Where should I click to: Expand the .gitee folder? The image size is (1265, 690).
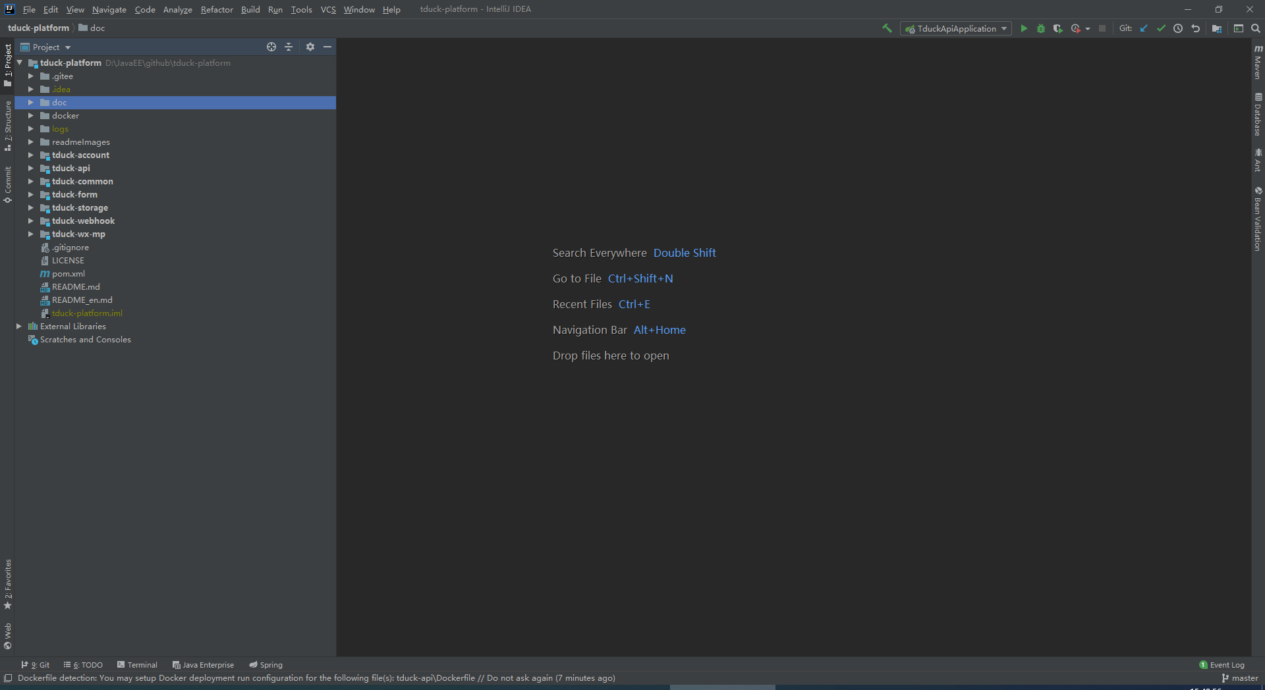tap(30, 76)
